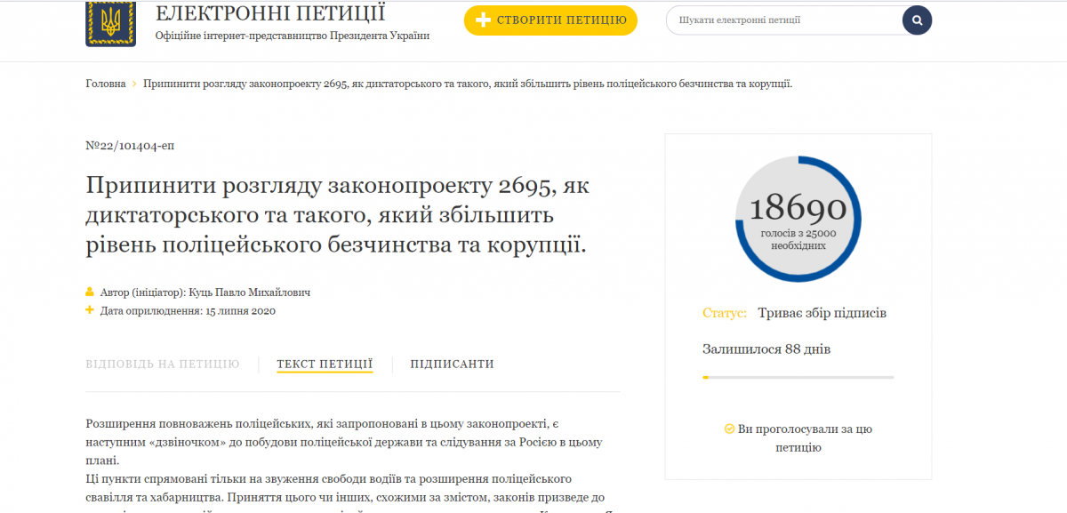The width and height of the screenshot is (1067, 513).
Task: Go to Головна breadcrumb link
Action: coord(106,84)
